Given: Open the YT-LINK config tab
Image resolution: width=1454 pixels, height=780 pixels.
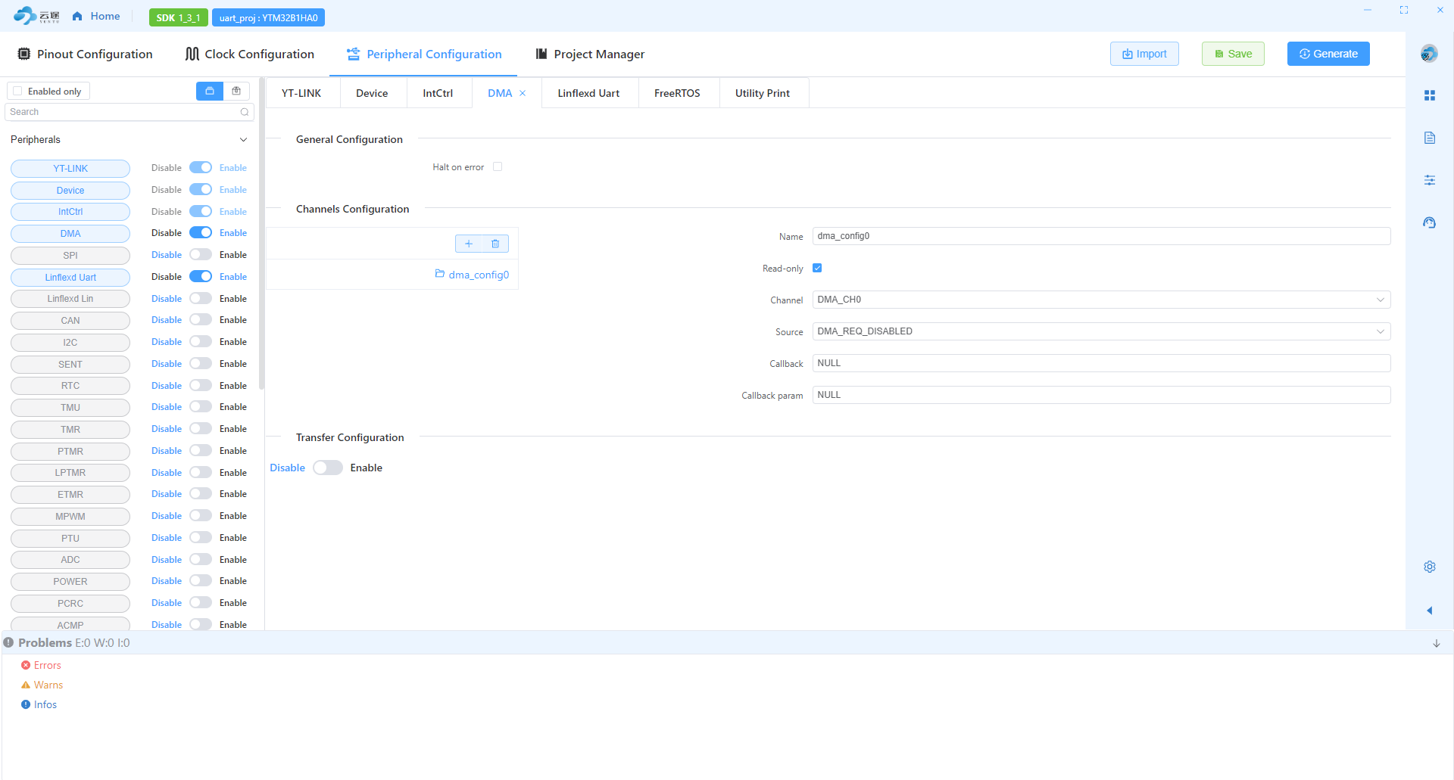Looking at the screenshot, I should point(301,93).
